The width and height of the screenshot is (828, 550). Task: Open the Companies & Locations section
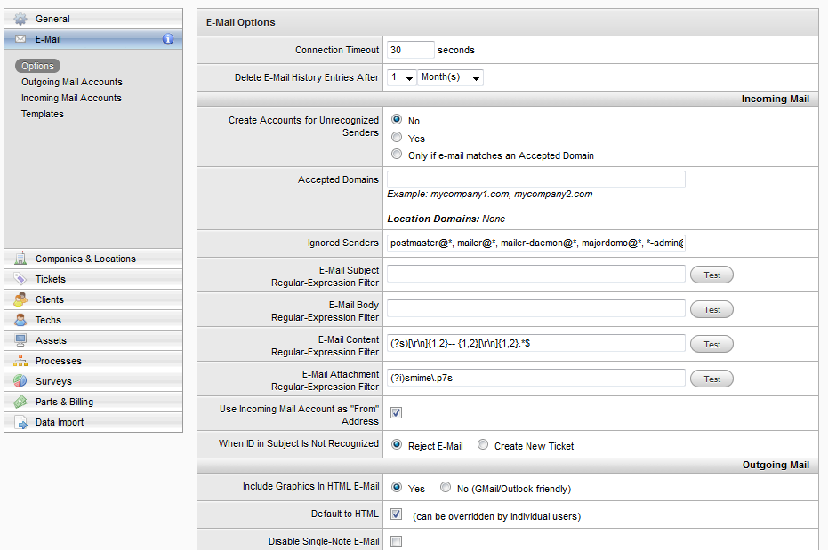(x=93, y=259)
